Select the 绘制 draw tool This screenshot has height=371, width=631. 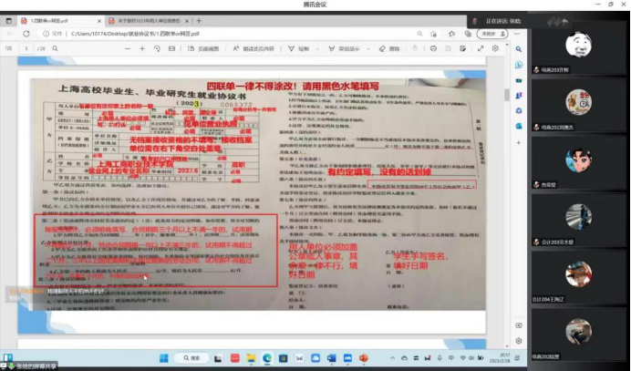(x=298, y=48)
